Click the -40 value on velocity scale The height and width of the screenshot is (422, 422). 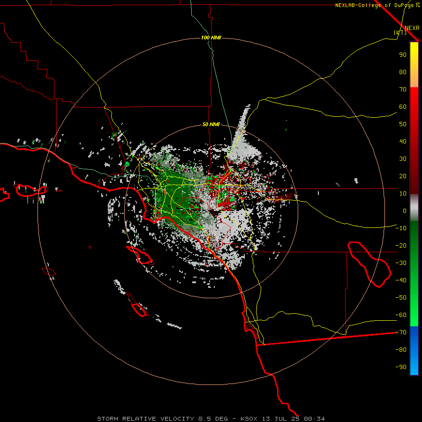[401, 280]
